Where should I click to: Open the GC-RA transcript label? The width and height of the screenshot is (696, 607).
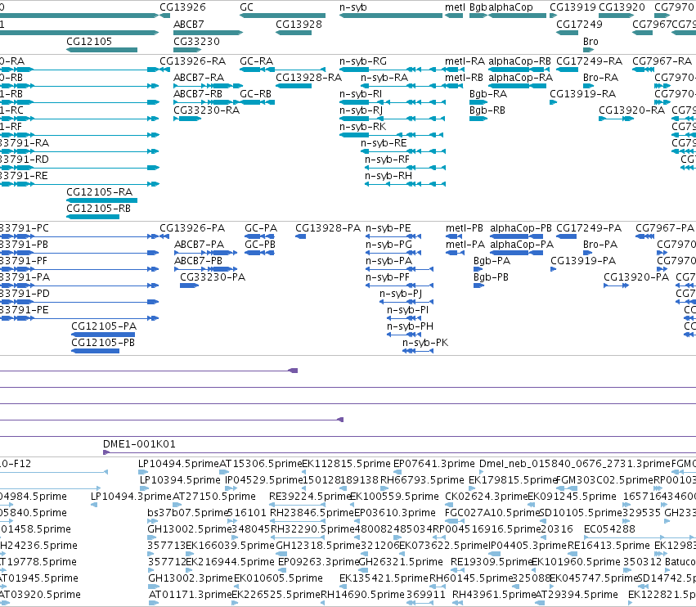click(256, 61)
